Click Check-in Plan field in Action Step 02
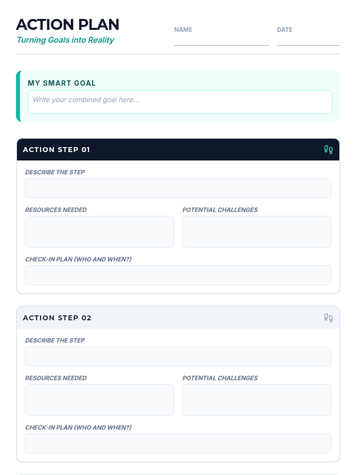 pyautogui.click(x=178, y=444)
